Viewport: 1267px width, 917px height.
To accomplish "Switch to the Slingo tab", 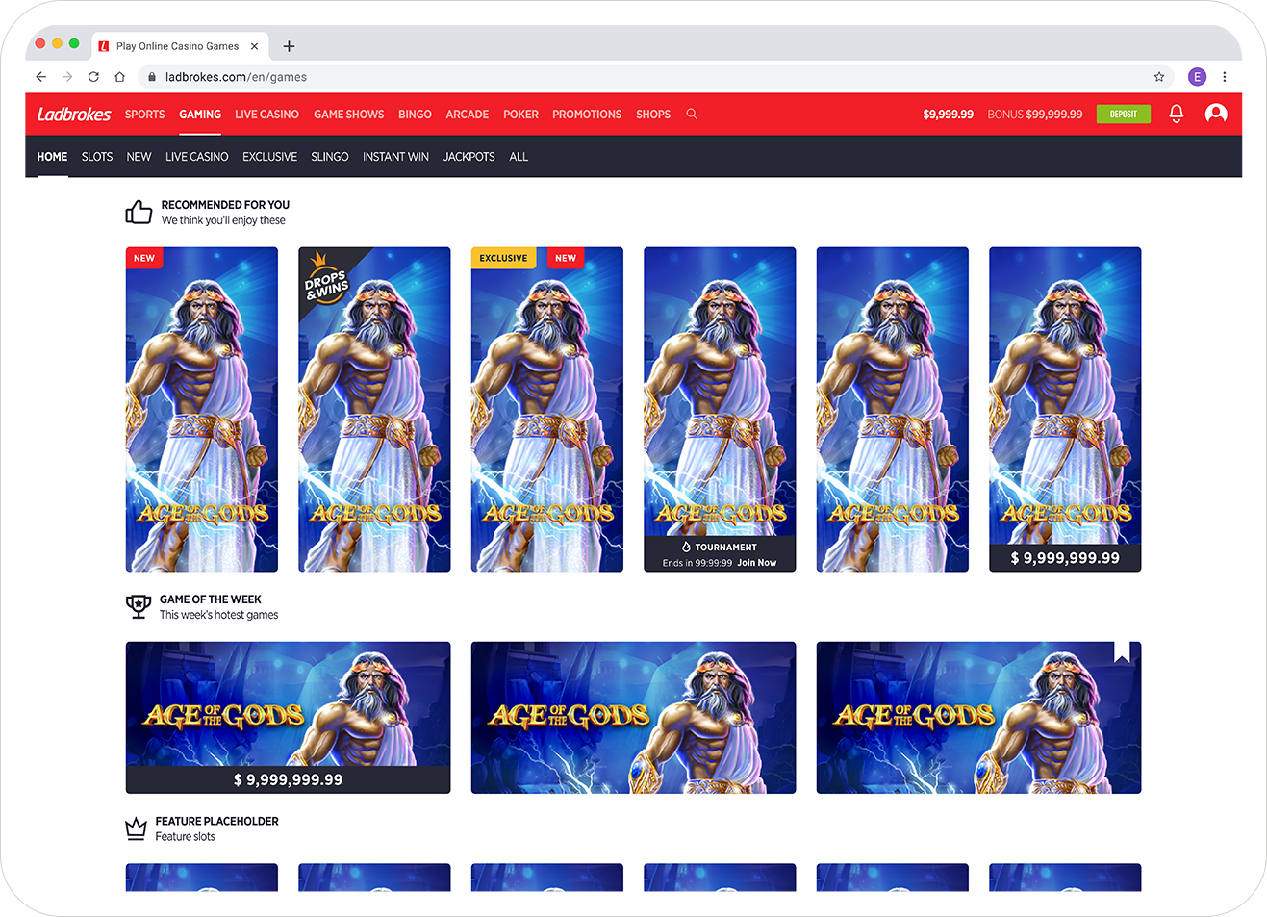I will 330,157.
